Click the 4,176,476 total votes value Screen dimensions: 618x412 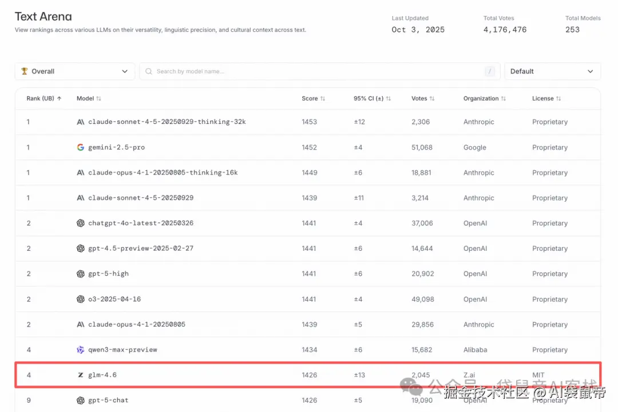[505, 30]
